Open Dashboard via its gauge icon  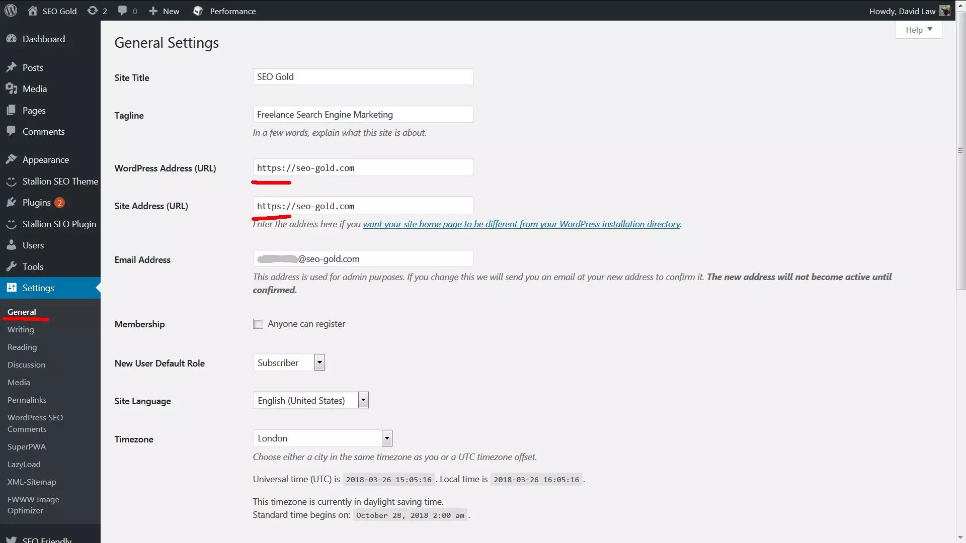pyautogui.click(x=11, y=39)
